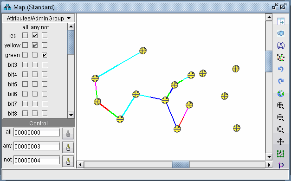Click the attribute list scroll-up arrow
Viewport: 291px width, 181px height.
click(71, 27)
